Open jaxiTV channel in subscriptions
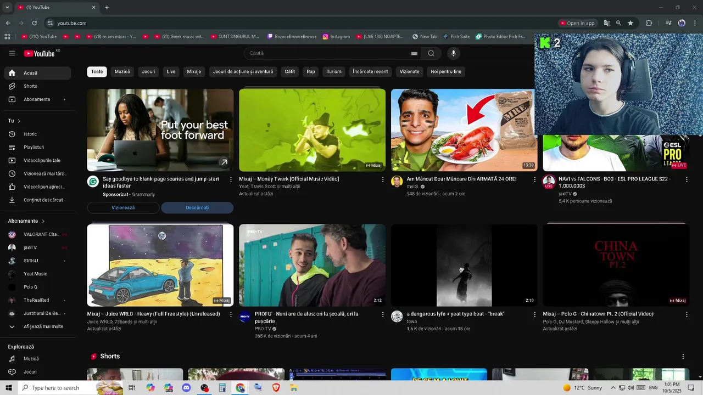 click(x=37, y=247)
